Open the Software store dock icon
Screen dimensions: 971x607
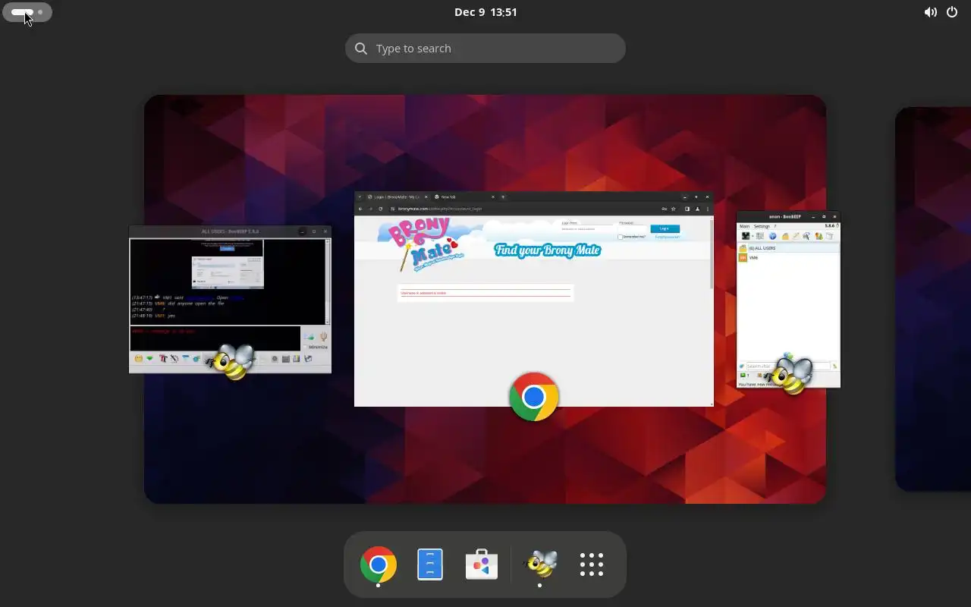482,565
